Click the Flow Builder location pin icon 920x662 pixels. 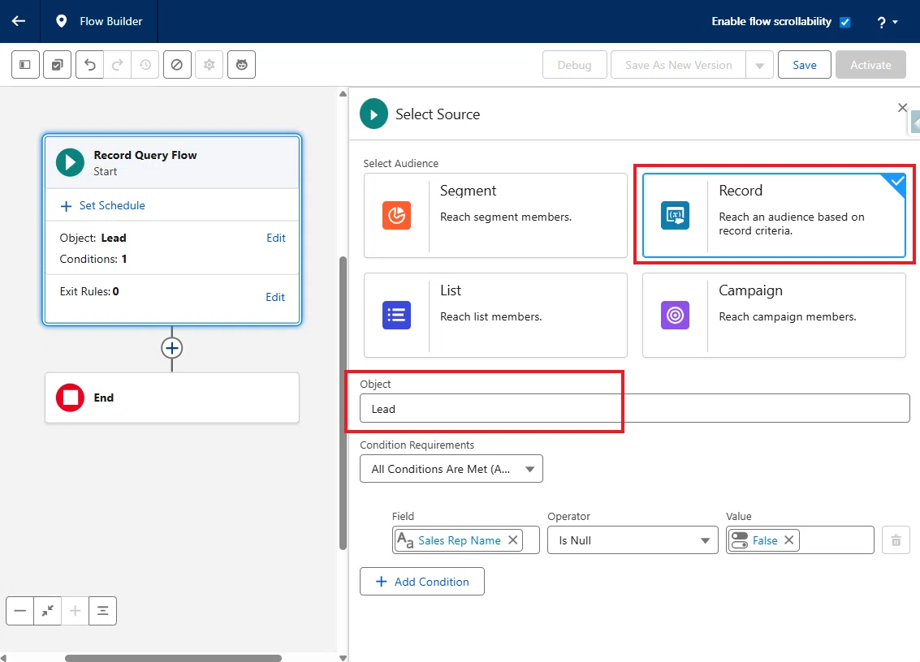coord(61,21)
